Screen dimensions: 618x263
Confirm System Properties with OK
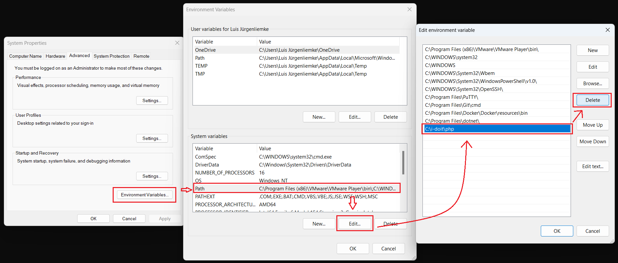(93, 219)
